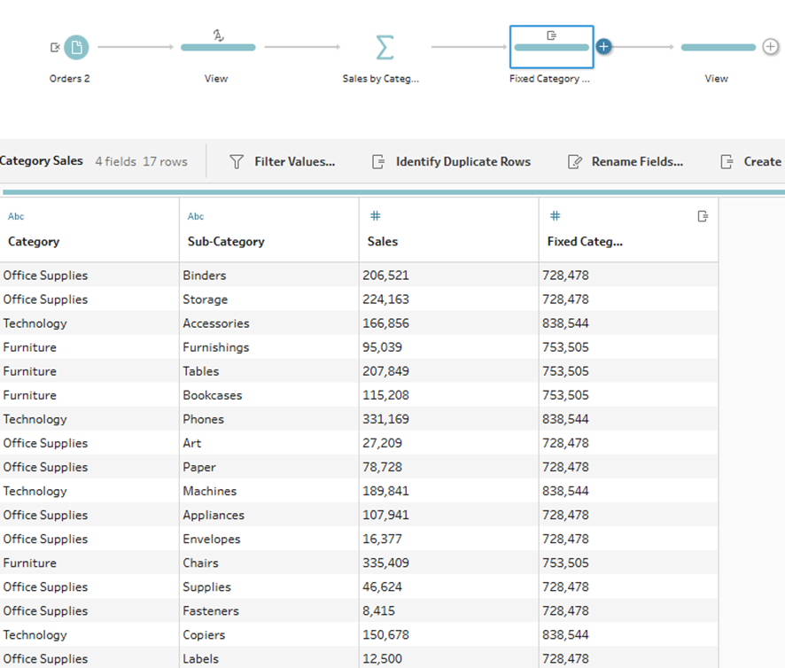Click the gray plus at end of flow
The width and height of the screenshot is (785, 668).
pyautogui.click(x=771, y=47)
